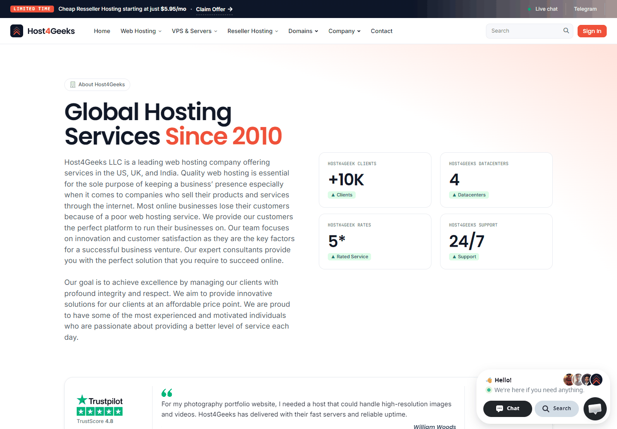Click the +10K clients stat card
This screenshot has height=429, width=617.
tap(375, 180)
